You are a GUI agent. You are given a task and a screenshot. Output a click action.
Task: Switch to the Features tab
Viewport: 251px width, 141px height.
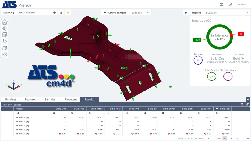(30, 99)
